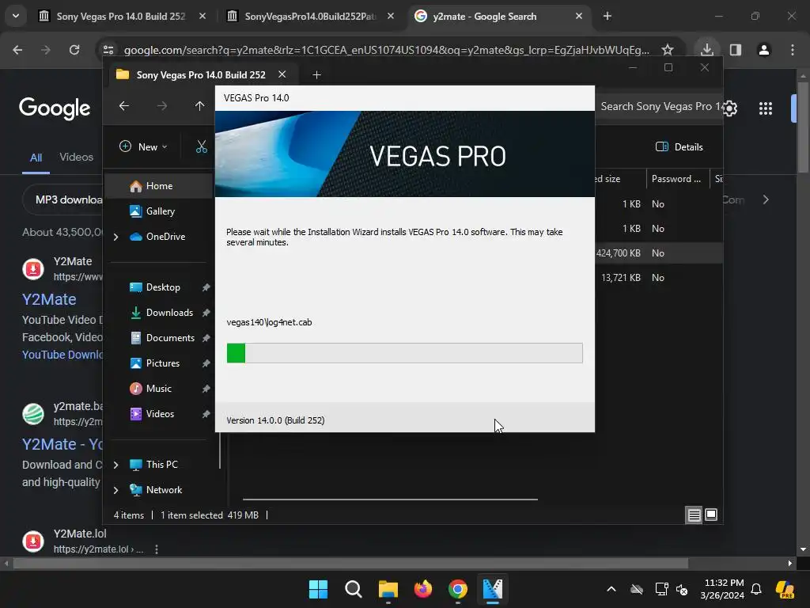Select Home in Explorer sidebar

[x=159, y=186]
